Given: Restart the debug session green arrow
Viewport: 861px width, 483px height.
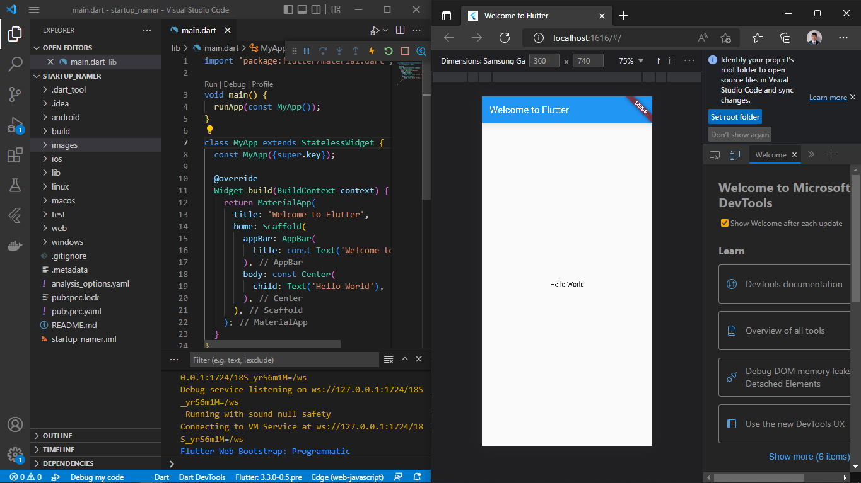Looking at the screenshot, I should pyautogui.click(x=389, y=51).
